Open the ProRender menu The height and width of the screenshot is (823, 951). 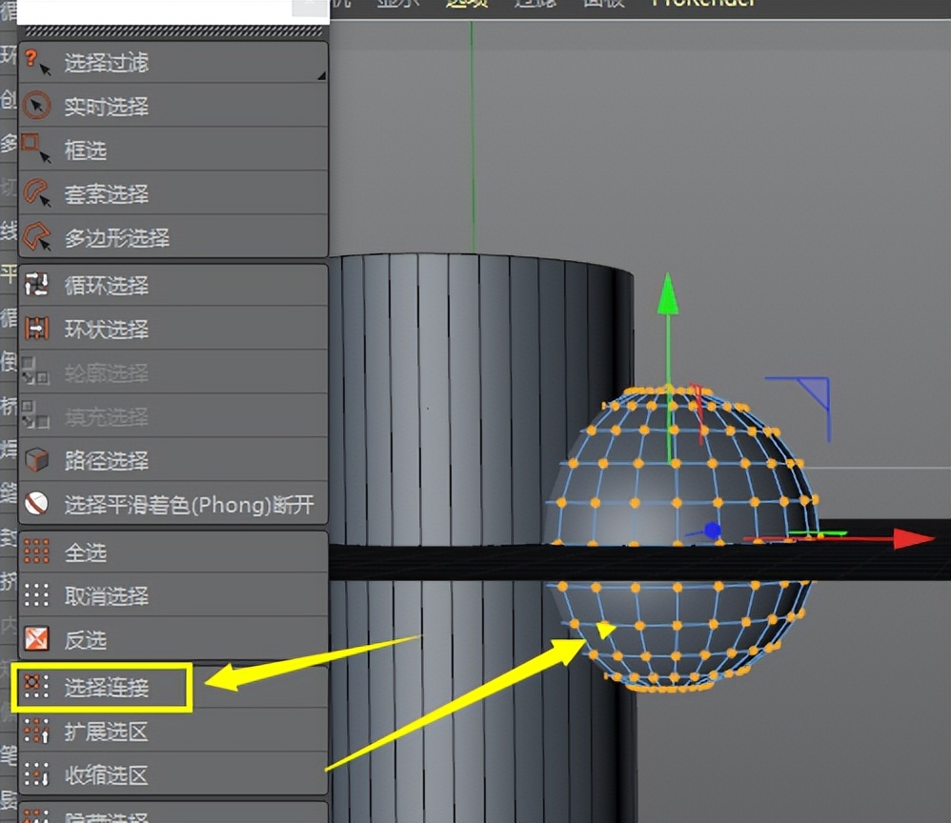coord(703,4)
